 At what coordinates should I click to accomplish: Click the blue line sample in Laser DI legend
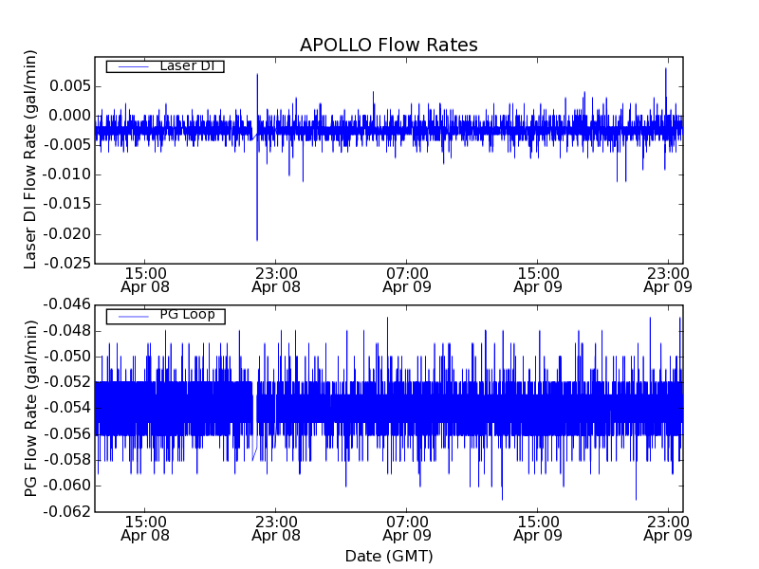point(133,66)
